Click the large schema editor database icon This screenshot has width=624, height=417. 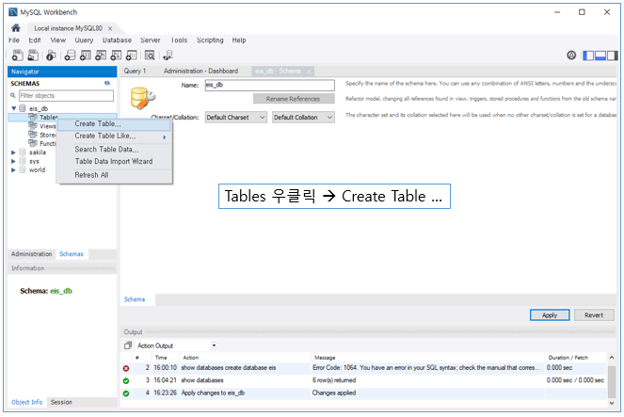[142, 98]
